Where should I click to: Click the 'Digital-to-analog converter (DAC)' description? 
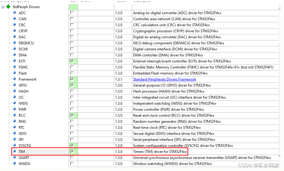click(x=177, y=37)
